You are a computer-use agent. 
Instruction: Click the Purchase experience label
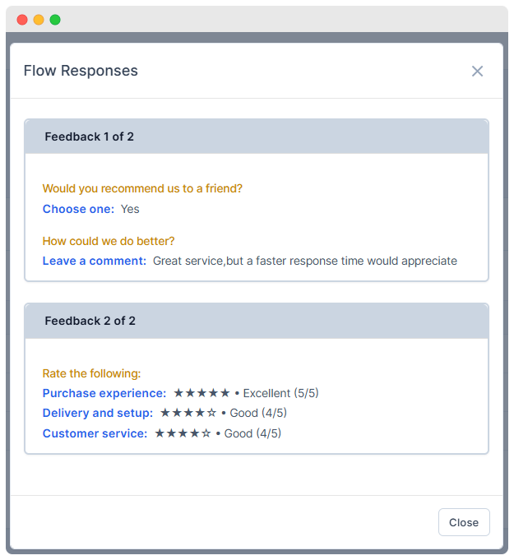coord(104,393)
